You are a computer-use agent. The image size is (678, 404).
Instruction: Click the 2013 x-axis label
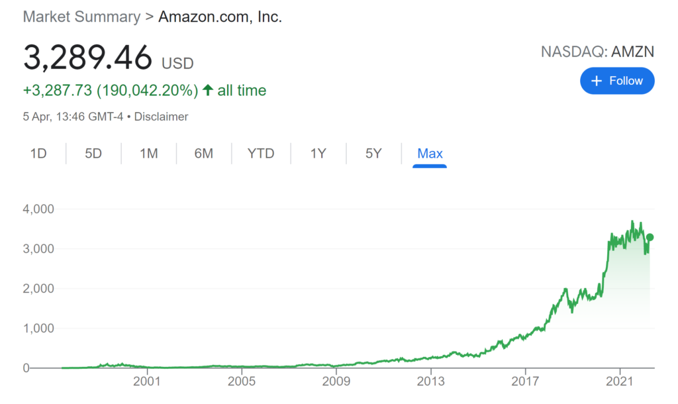(x=430, y=381)
